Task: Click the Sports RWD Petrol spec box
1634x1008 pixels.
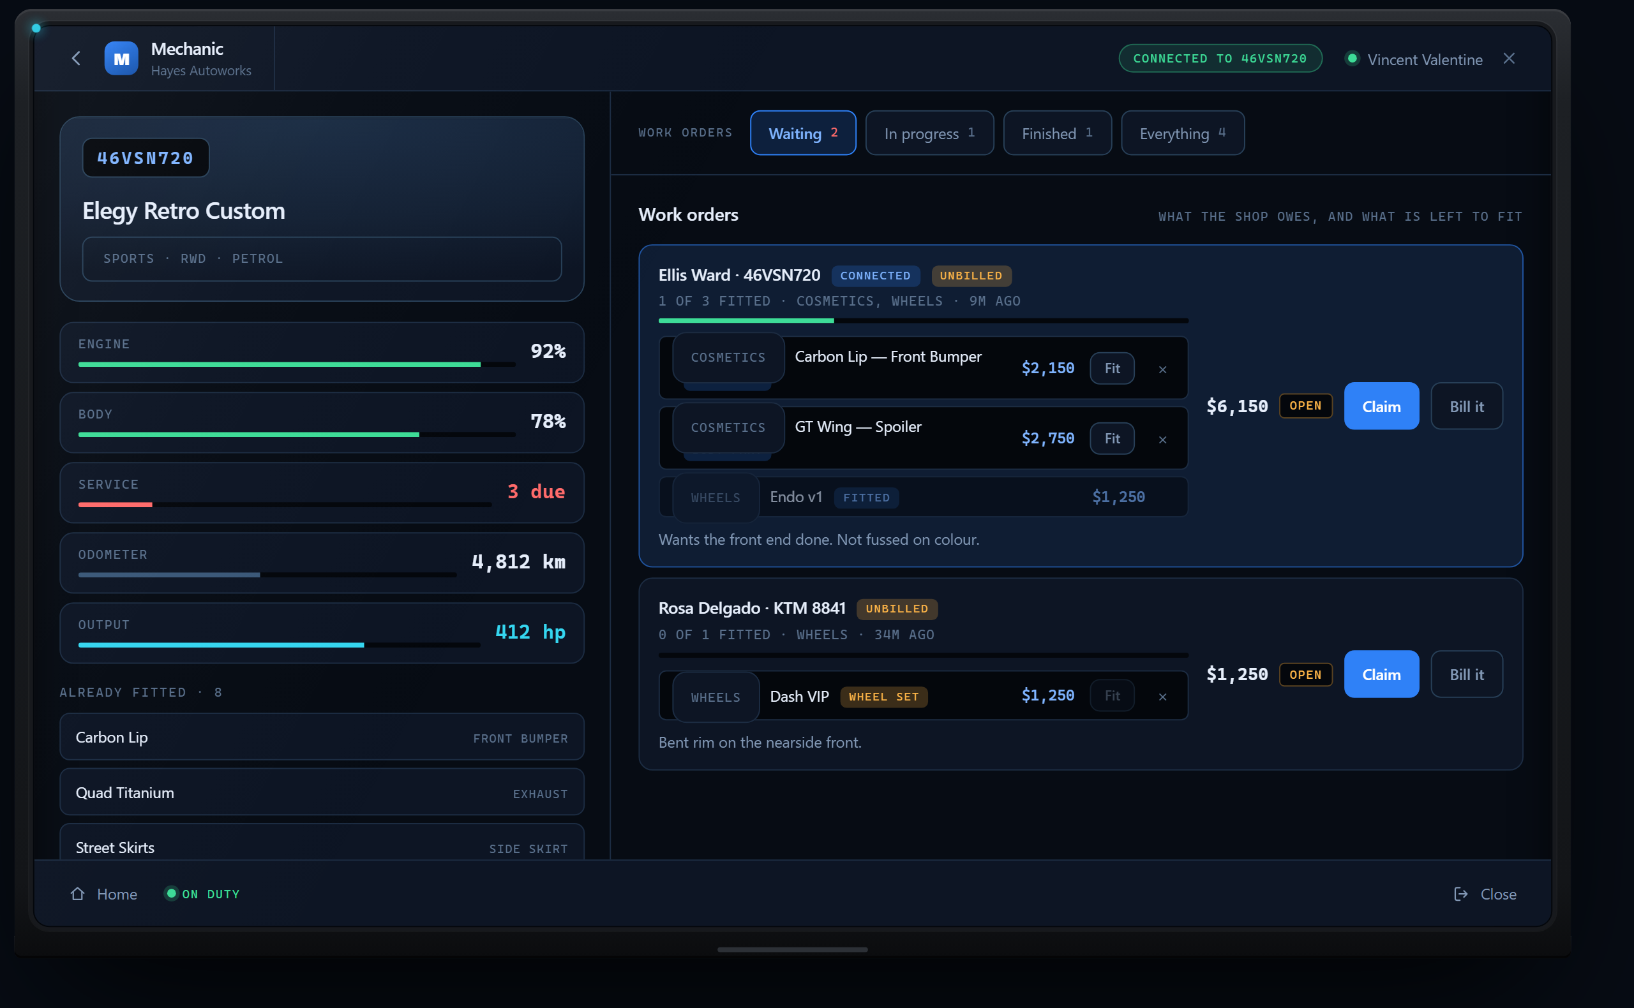Action: tap(322, 258)
